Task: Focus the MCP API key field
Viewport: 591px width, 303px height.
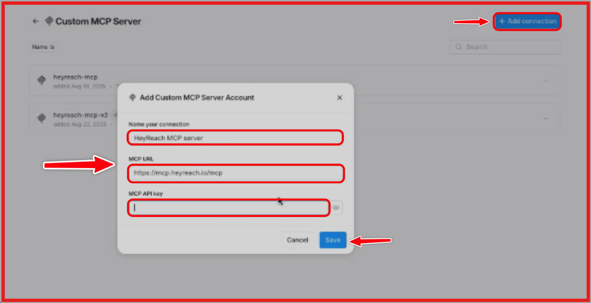Action: [x=229, y=208]
